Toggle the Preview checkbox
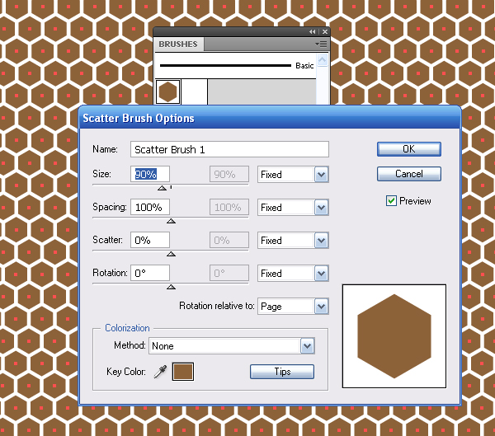The height and width of the screenshot is (436, 495). [x=391, y=200]
